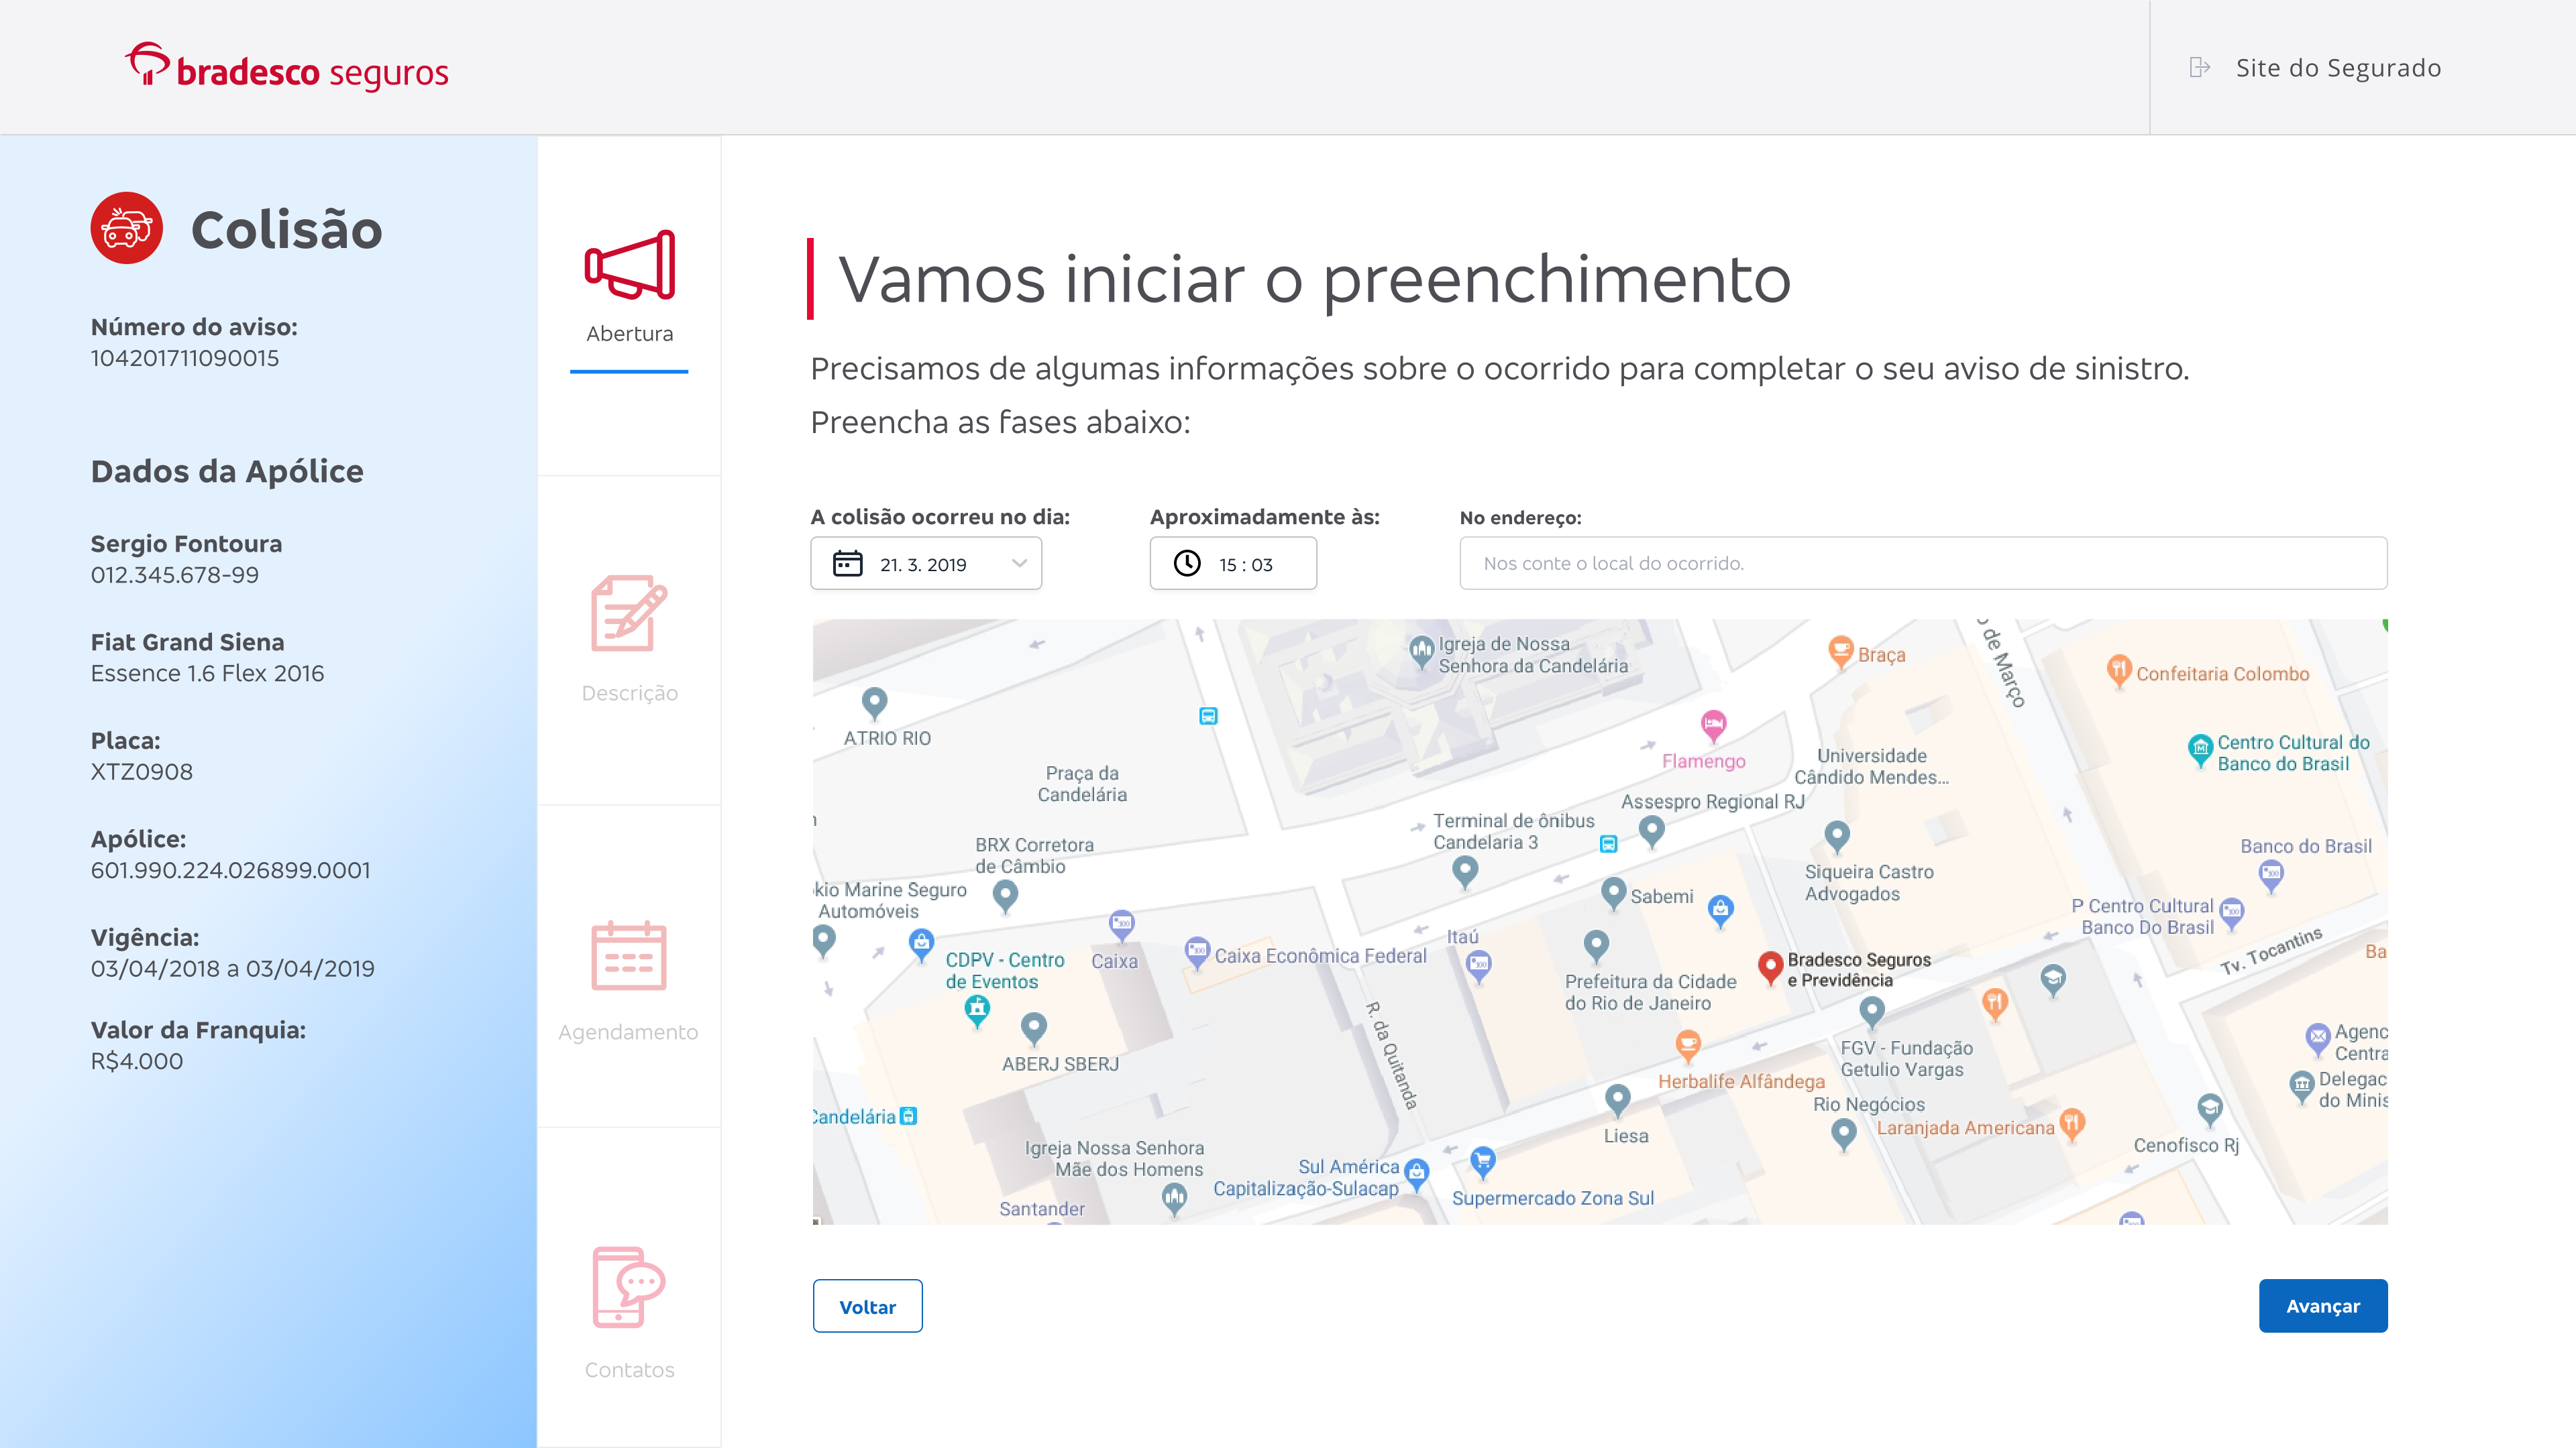The image size is (2576, 1448).
Task: Click the Prefeitura da Cidade do Rio pin
Action: pyautogui.click(x=1596, y=947)
